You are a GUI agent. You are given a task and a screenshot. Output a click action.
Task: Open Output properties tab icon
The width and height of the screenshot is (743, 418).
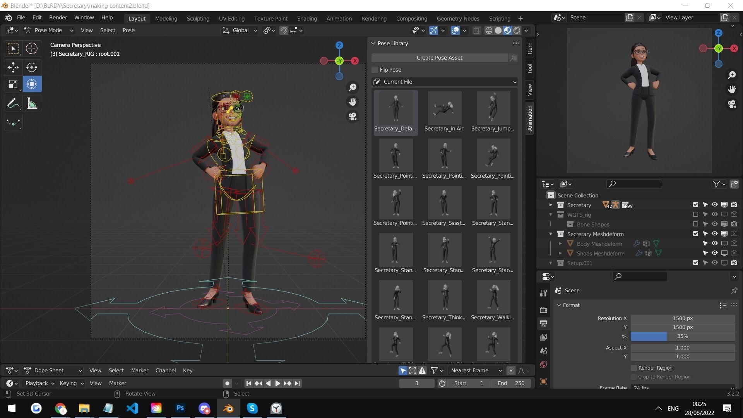tap(543, 324)
